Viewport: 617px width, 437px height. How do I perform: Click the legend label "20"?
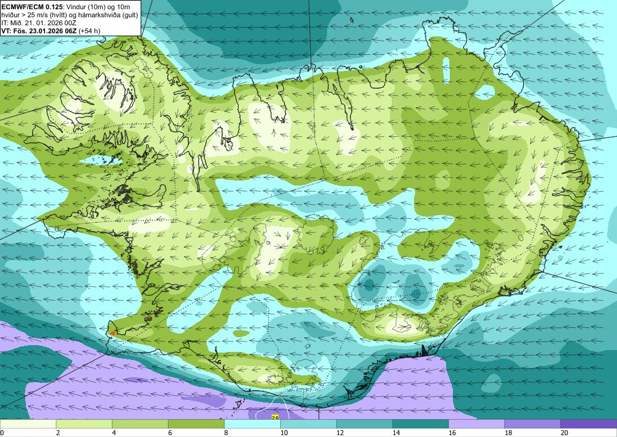pos(565,433)
